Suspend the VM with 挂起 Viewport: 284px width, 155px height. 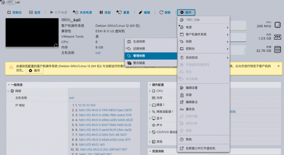tap(105, 12)
